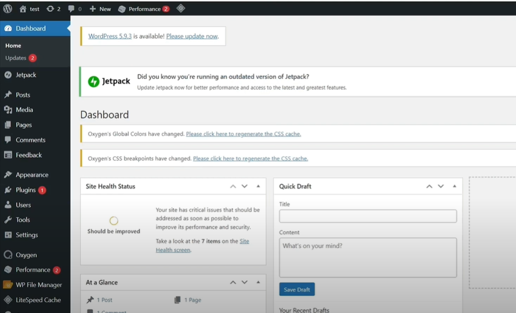Click the Save Draft button
This screenshot has width=516, height=313.
297,289
